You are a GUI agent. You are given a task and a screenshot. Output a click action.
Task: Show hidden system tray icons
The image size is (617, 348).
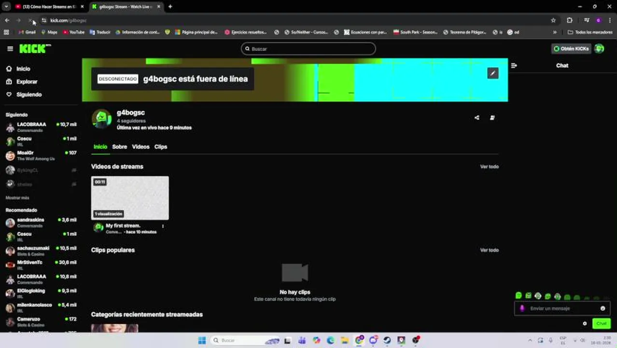530,340
